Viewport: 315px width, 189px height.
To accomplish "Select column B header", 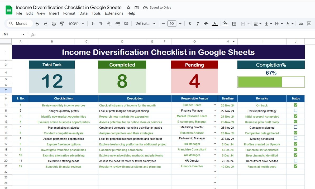I will [52, 41].
